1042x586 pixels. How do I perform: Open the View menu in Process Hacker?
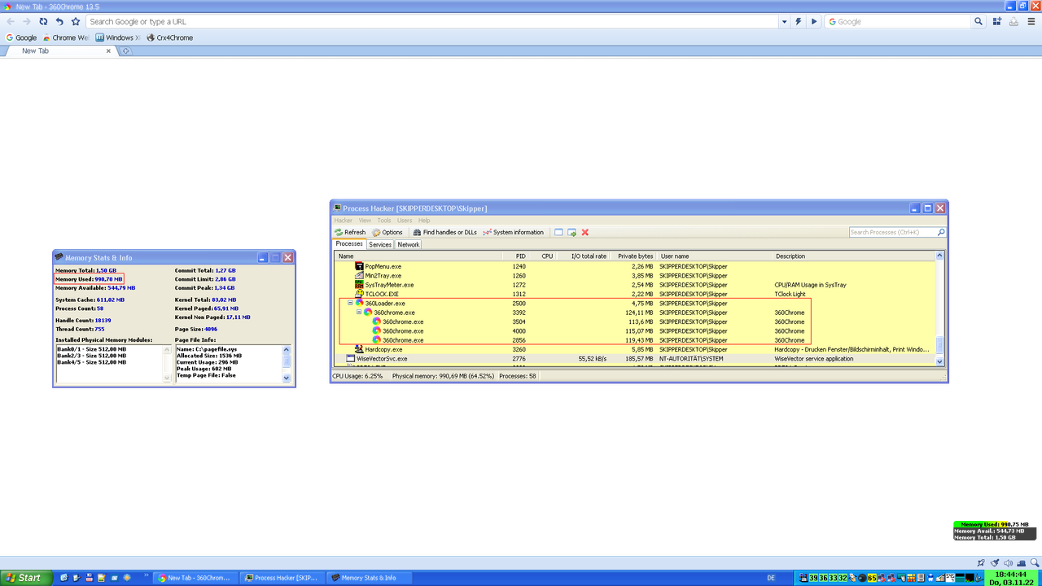click(365, 221)
